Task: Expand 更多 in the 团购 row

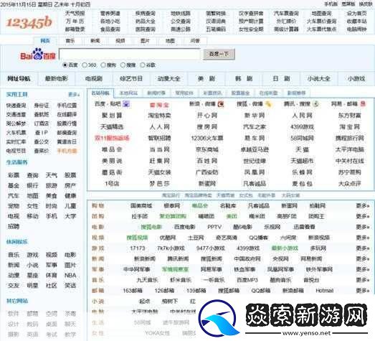Action: pyautogui.click(x=363, y=216)
